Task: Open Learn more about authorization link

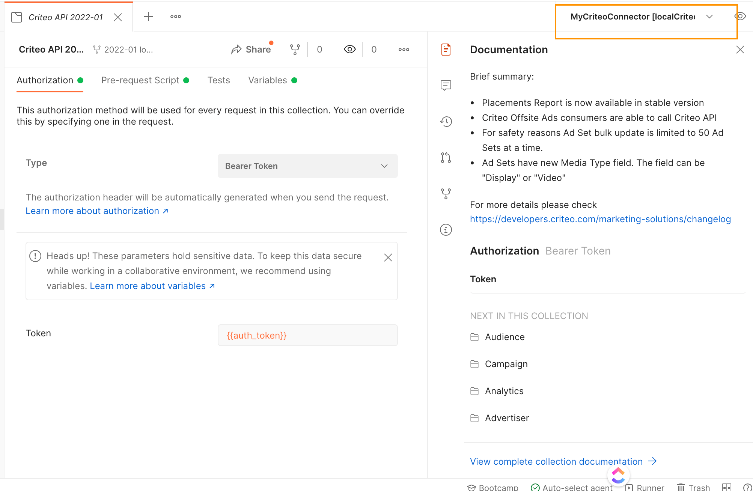Action: pyautogui.click(x=97, y=211)
